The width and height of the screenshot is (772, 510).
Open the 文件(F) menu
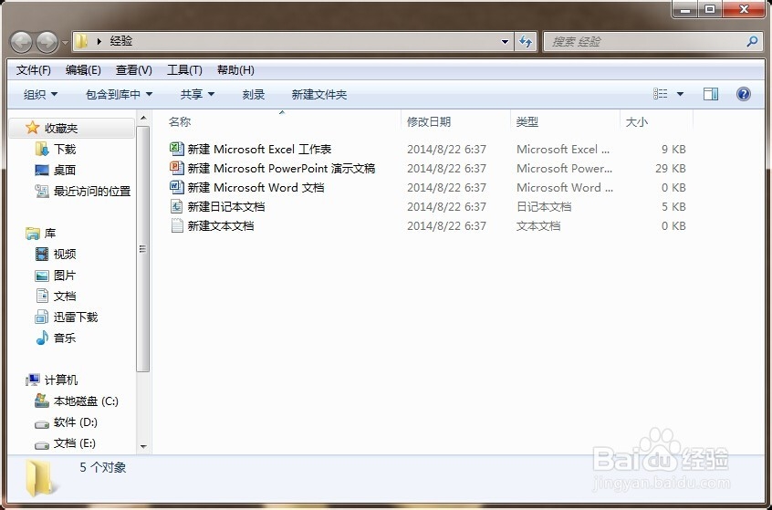(x=34, y=70)
